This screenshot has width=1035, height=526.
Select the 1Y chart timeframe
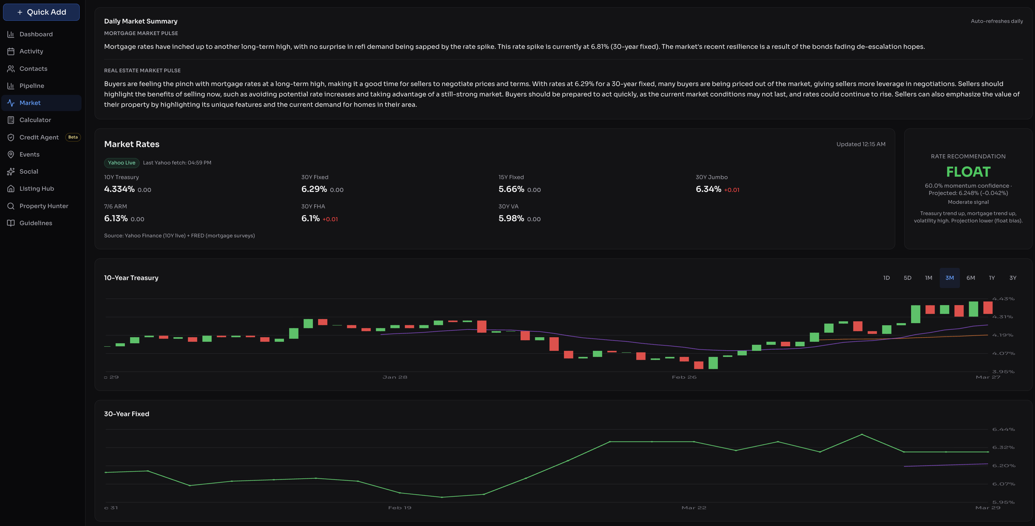992,278
